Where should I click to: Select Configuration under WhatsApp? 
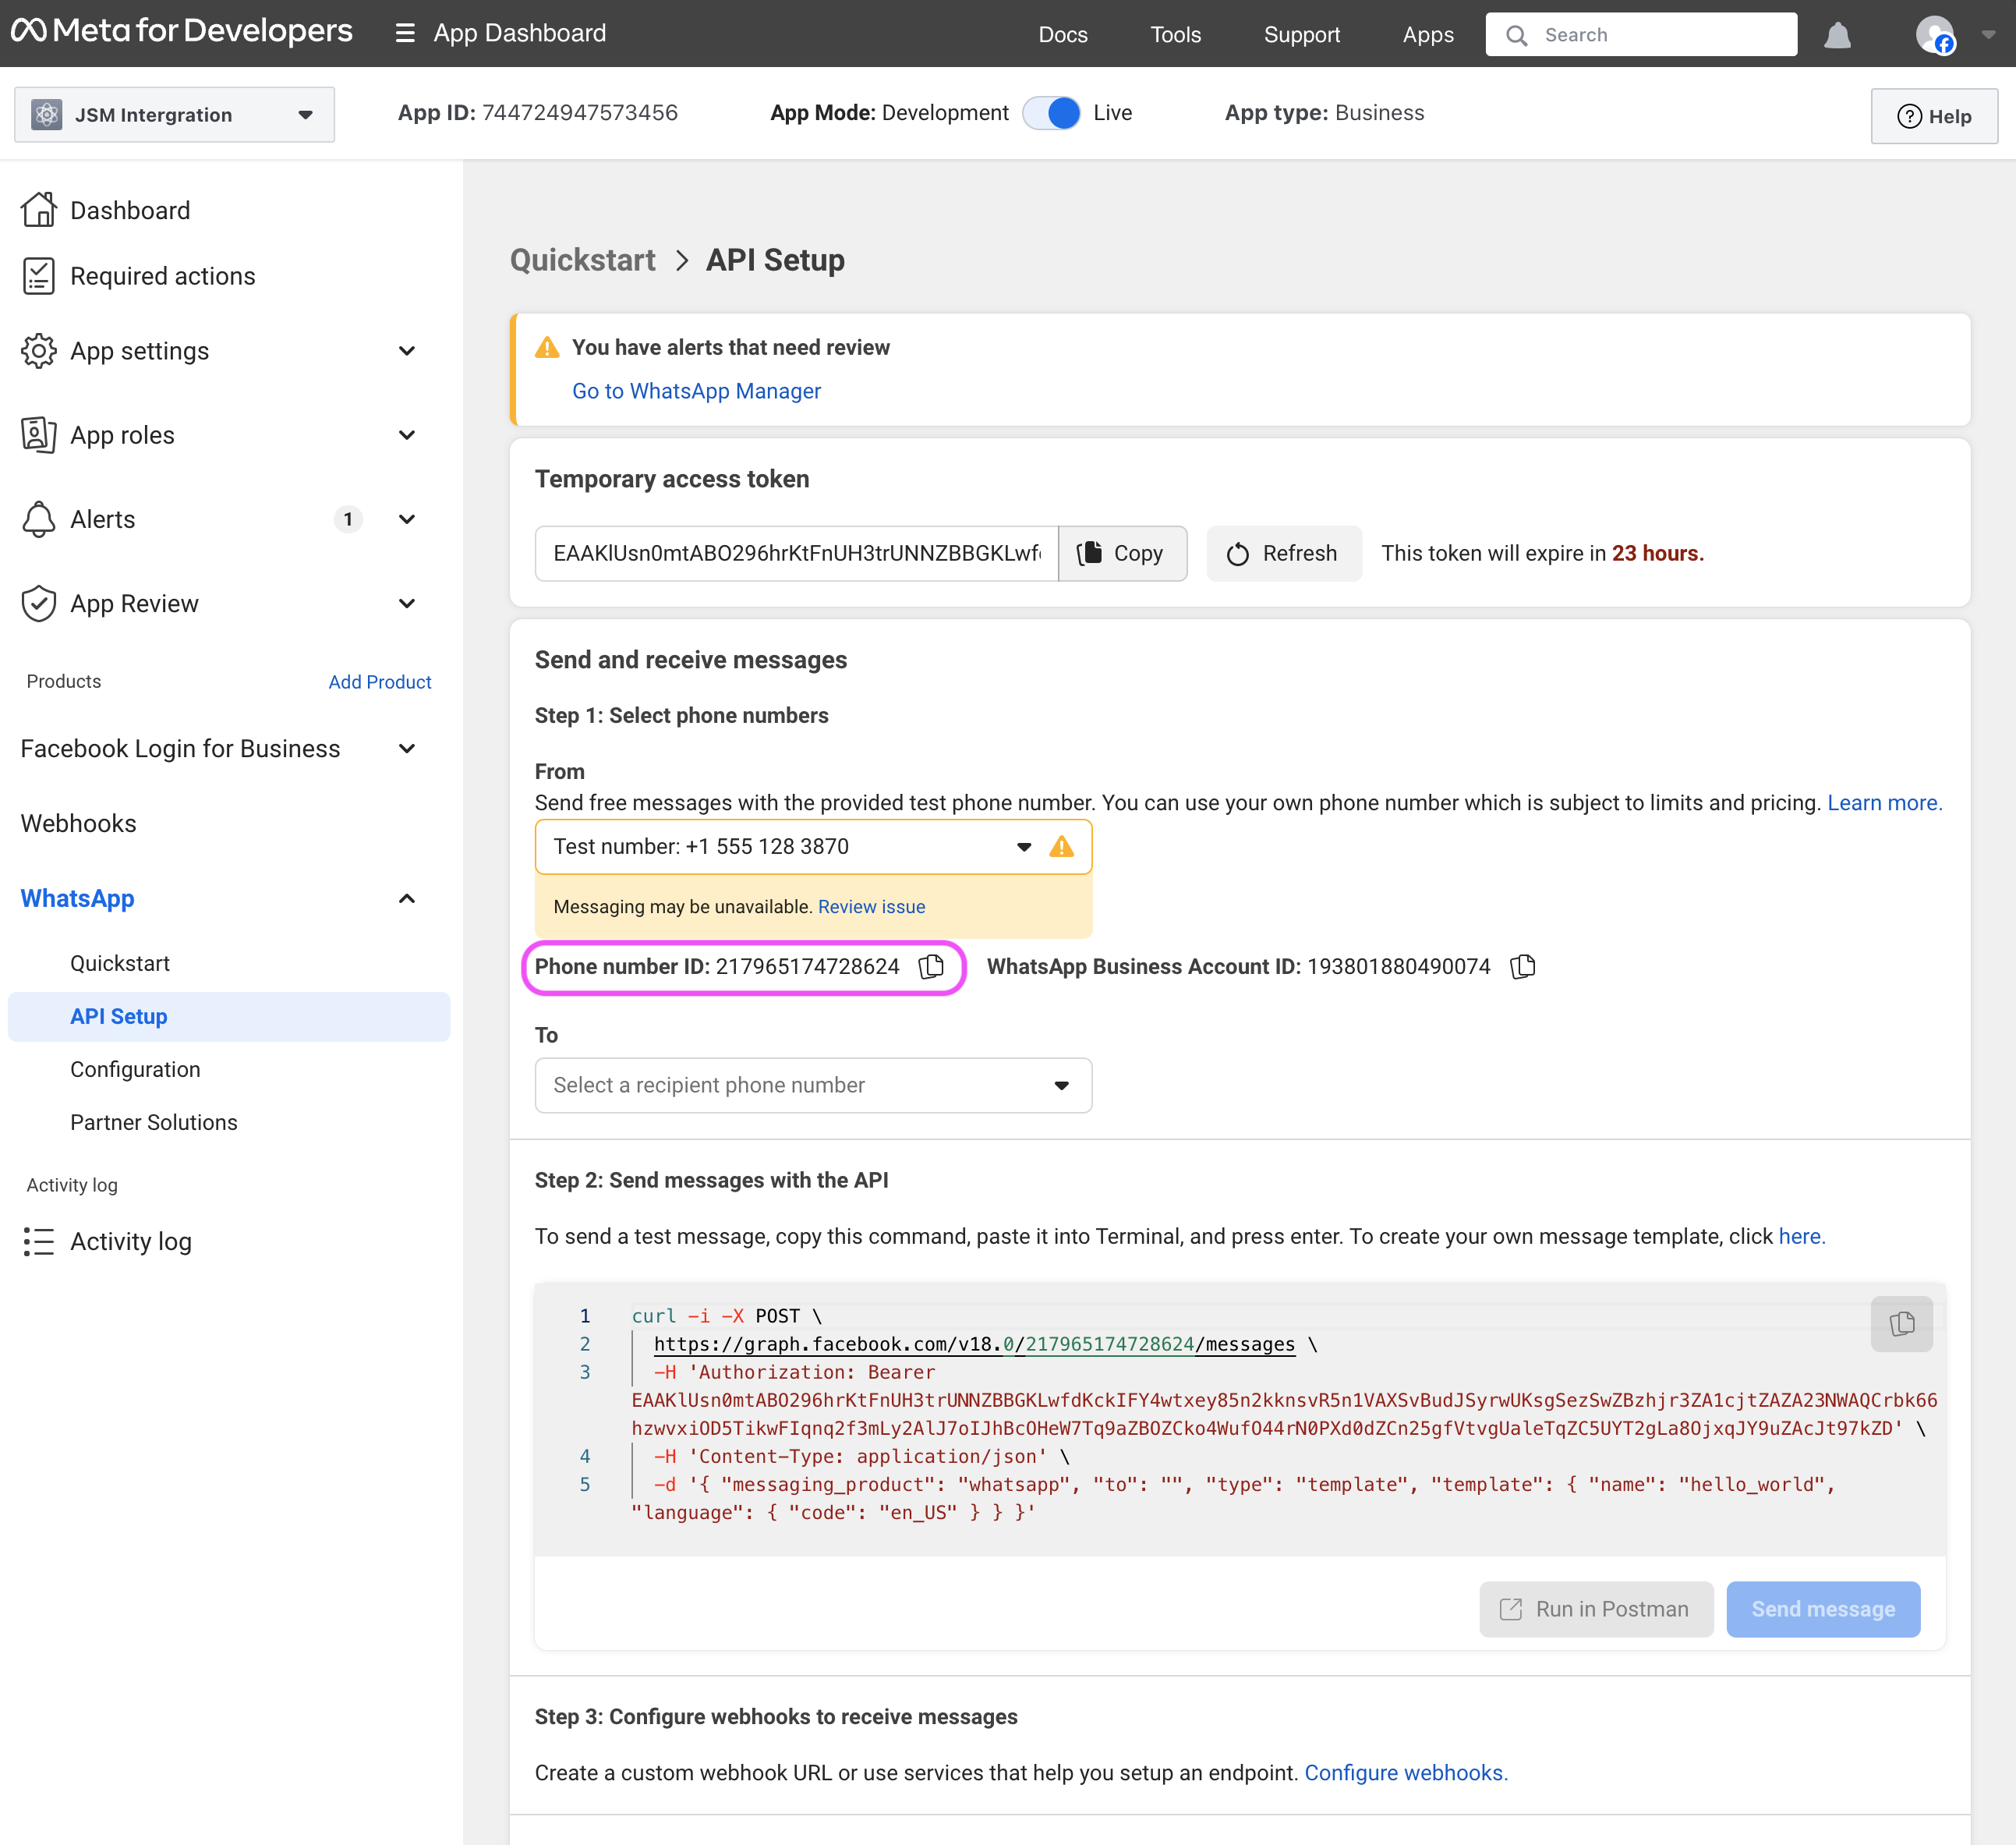[135, 1070]
